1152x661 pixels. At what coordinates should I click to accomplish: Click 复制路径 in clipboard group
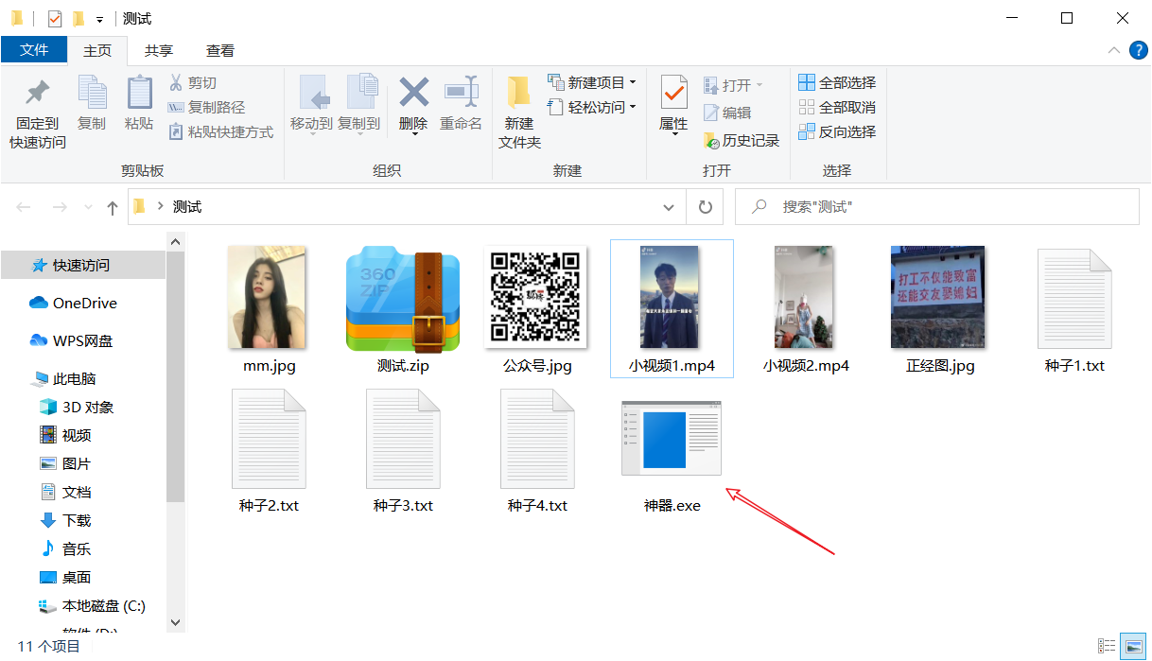click(206, 108)
